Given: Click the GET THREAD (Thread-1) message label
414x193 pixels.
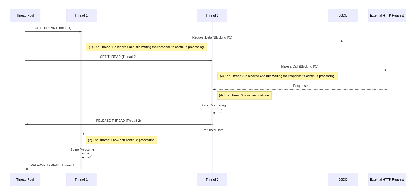Looking at the screenshot, I should [x=53, y=28].
